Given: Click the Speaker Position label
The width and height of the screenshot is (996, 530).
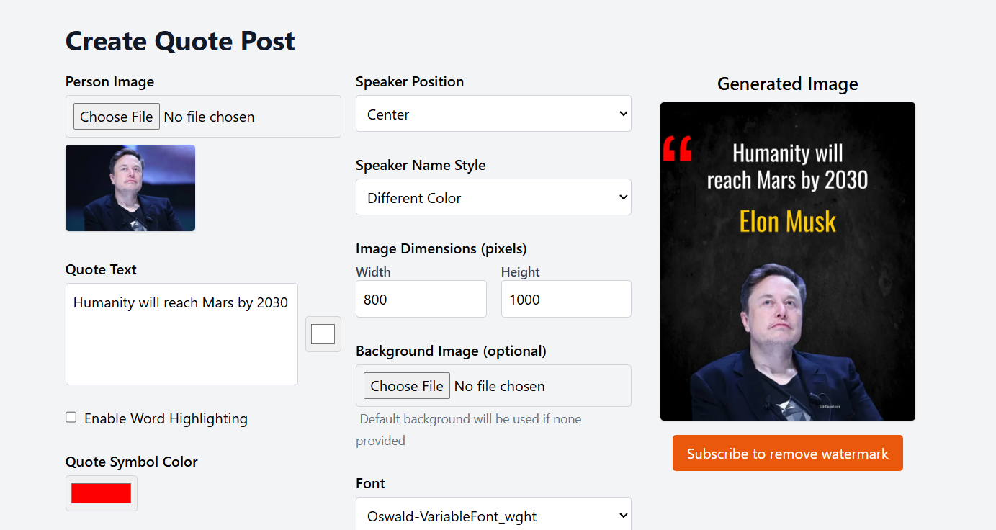Looking at the screenshot, I should [410, 81].
